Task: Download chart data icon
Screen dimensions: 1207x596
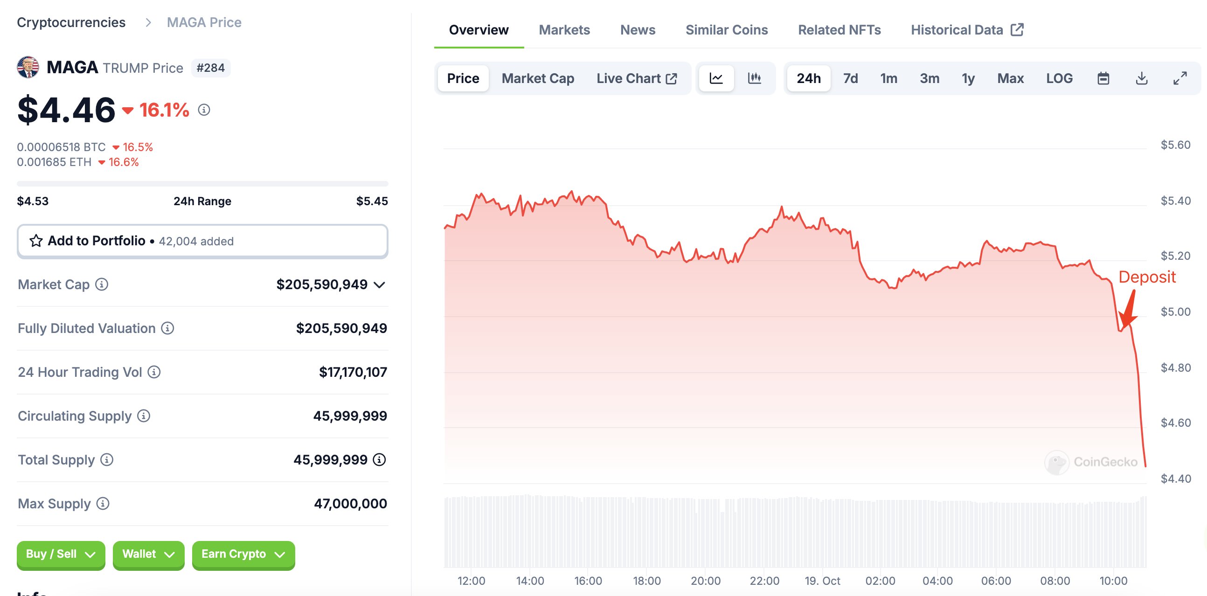Action: coord(1142,78)
